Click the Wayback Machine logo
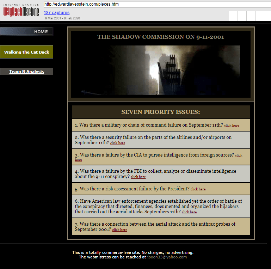 21,12
